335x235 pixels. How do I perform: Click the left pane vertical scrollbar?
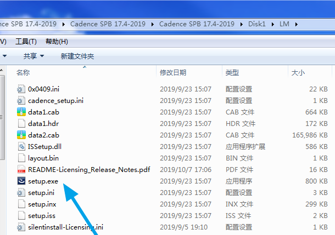(x=2, y=117)
